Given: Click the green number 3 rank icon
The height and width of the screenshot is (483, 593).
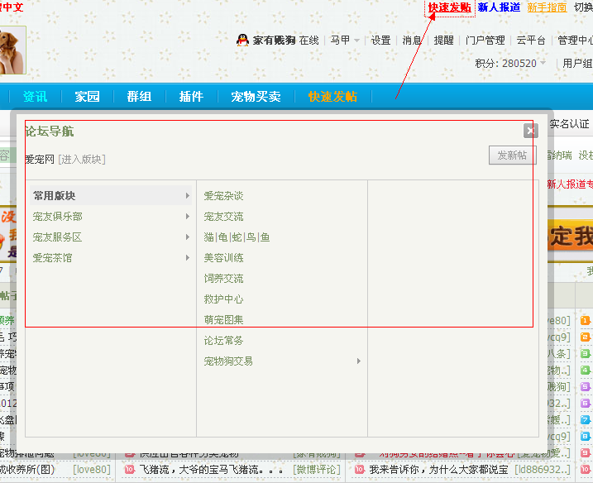Looking at the screenshot, I should (585, 354).
